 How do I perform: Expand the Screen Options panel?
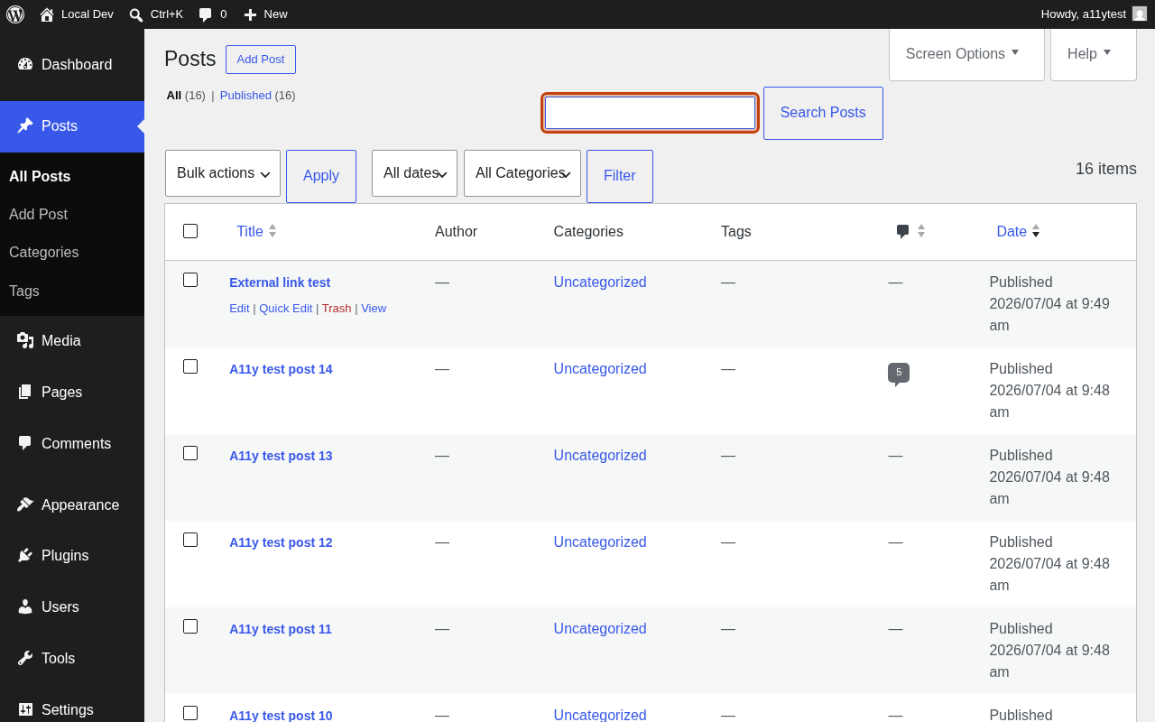coord(966,54)
